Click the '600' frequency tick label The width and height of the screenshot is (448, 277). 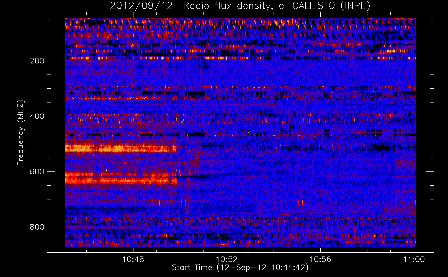point(37,172)
